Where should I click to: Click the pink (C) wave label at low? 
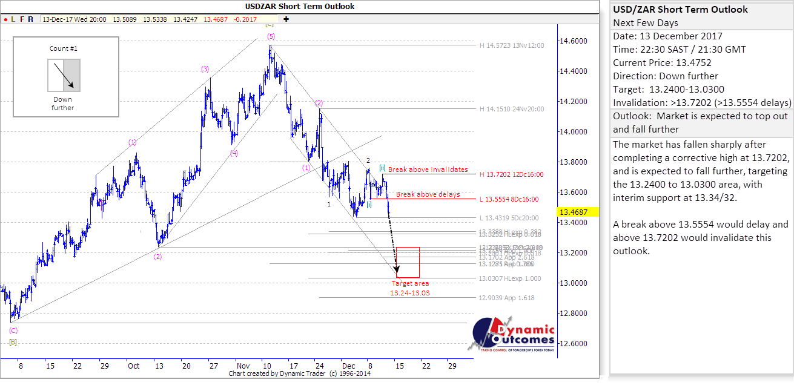coord(13,330)
